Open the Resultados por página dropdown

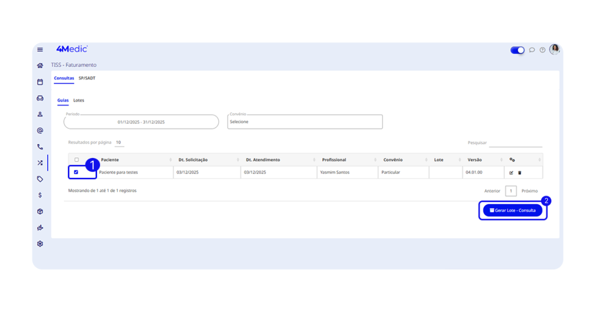tap(118, 142)
